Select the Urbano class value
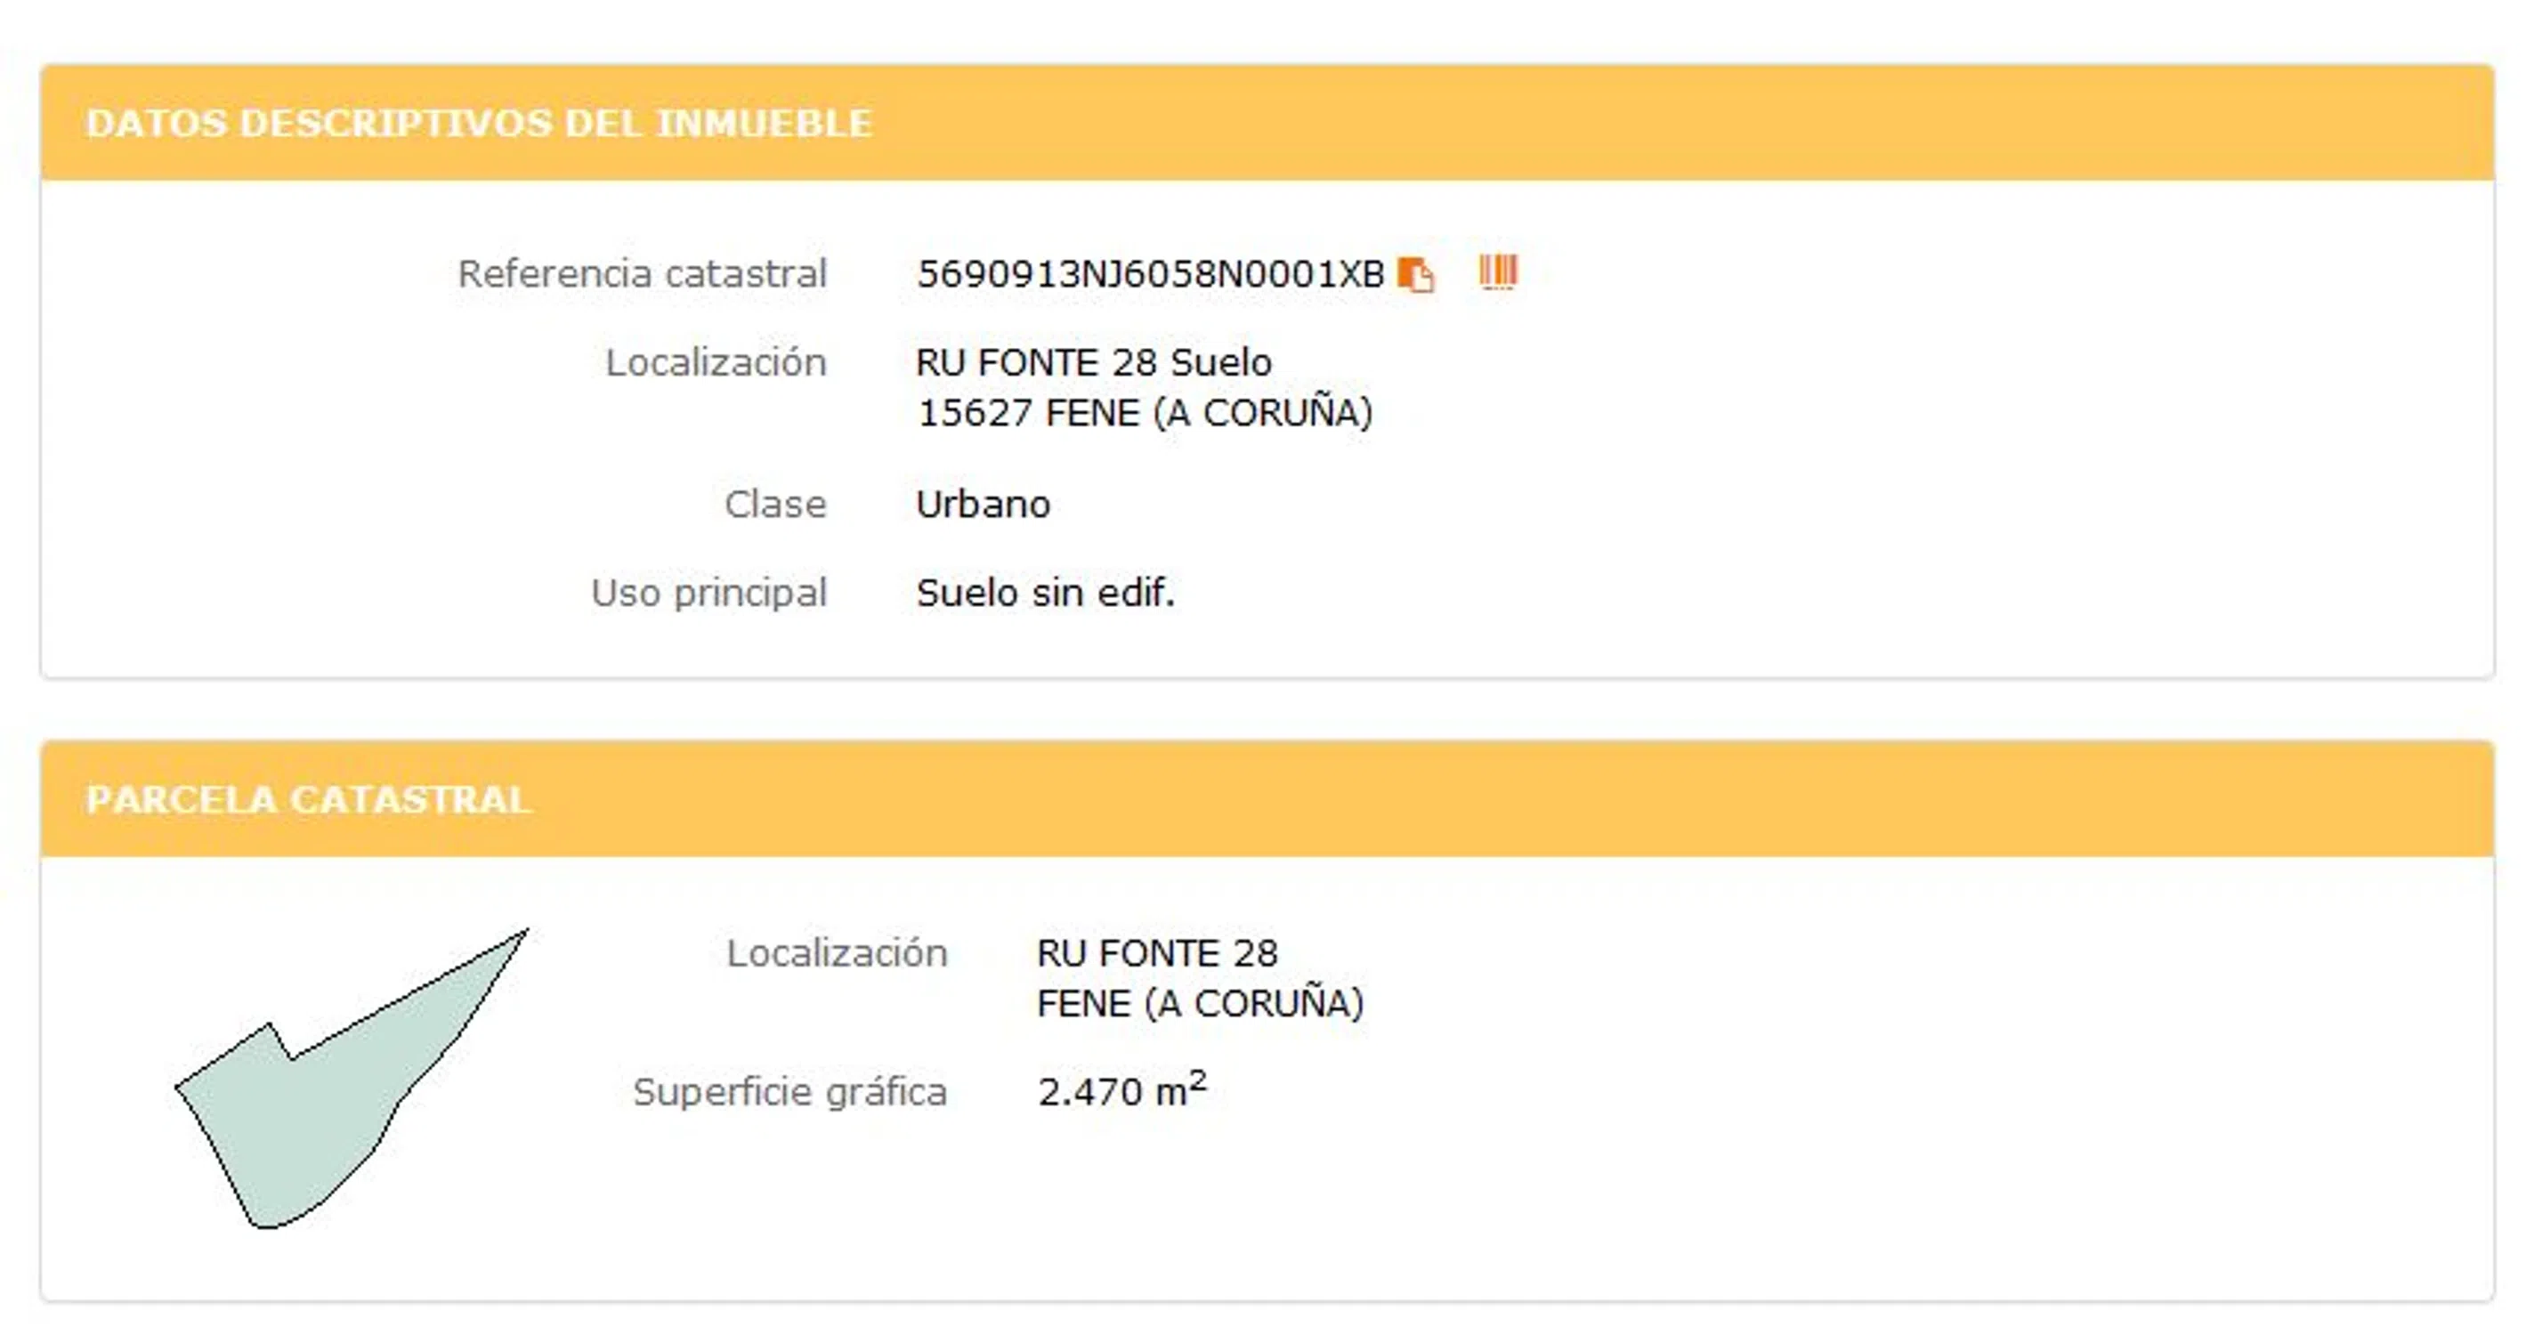 click(983, 505)
